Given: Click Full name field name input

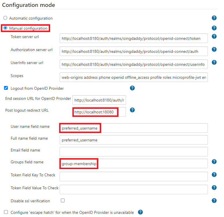Looking at the screenshot, I should point(133,140).
